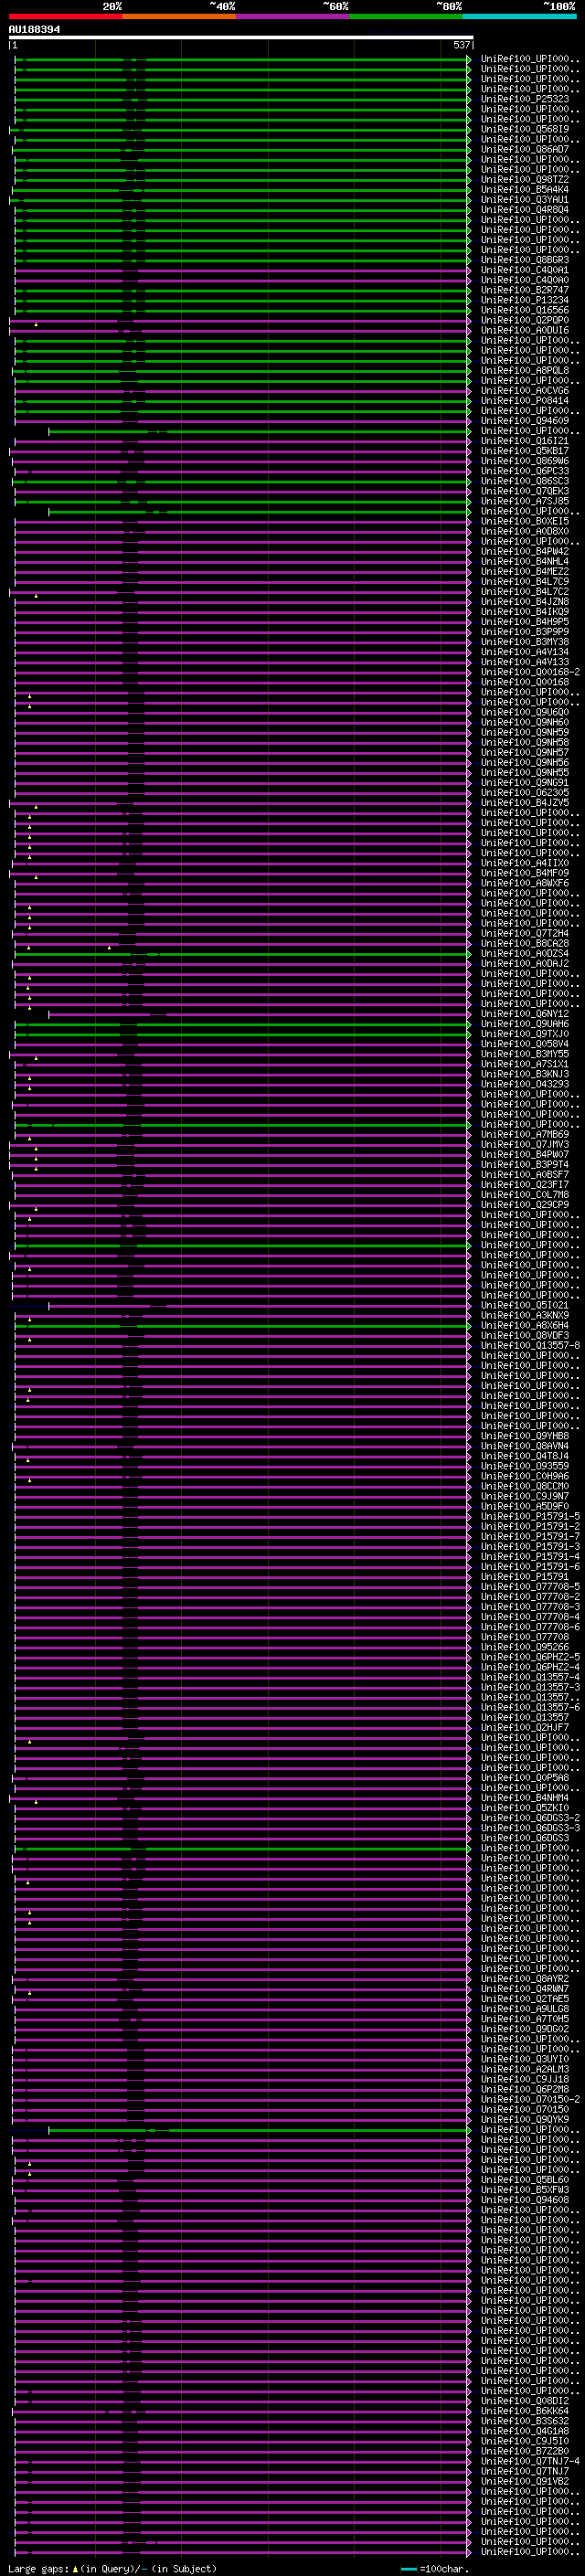This screenshot has width=585, height=2576.
Task: Select the UniRef100_A8X6H4 label
Action: (x=524, y=1325)
